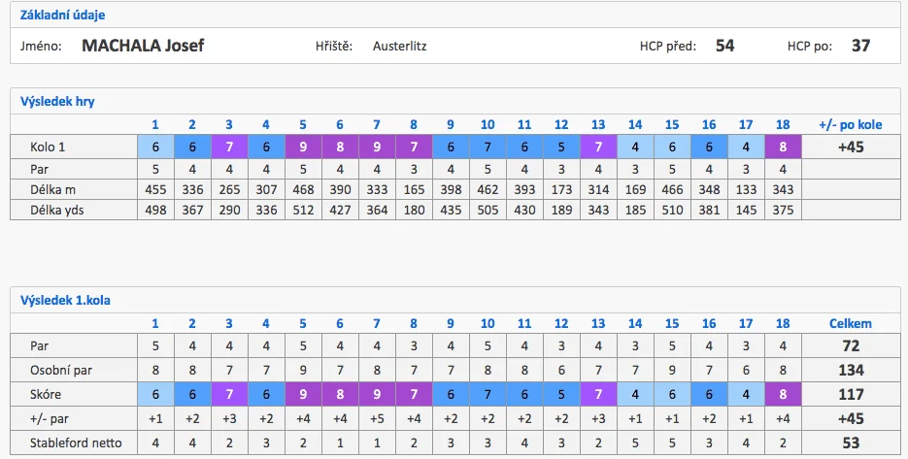Click the Výsledek hry section title
The height and width of the screenshot is (459, 908).
pyautogui.click(x=57, y=102)
